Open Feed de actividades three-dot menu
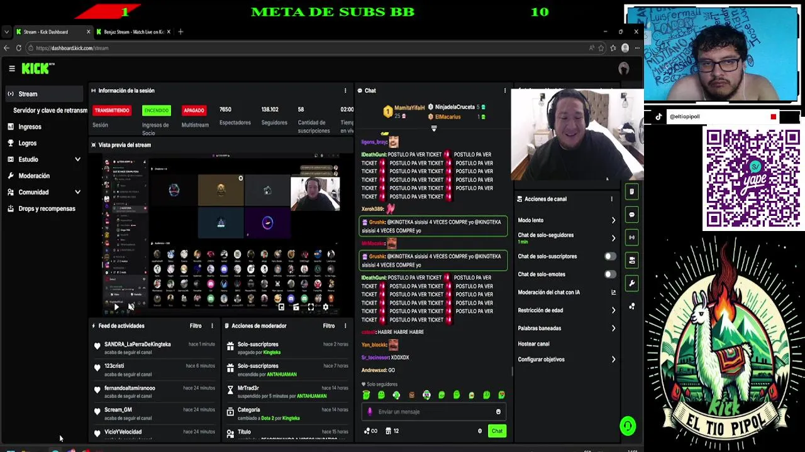The image size is (805, 452). coord(212,326)
